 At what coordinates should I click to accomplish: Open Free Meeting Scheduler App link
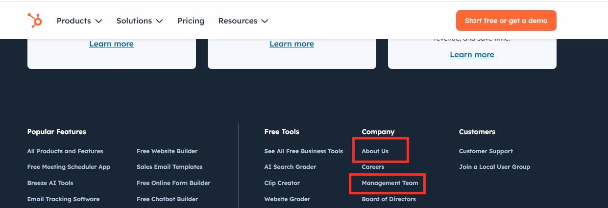69,167
